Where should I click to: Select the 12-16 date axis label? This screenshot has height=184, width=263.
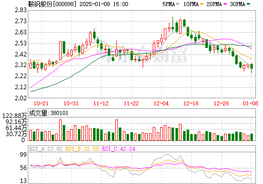click(x=191, y=103)
